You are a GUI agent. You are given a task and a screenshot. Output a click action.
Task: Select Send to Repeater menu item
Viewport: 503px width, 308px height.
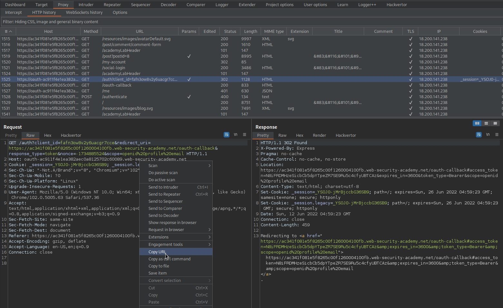tap(176, 194)
